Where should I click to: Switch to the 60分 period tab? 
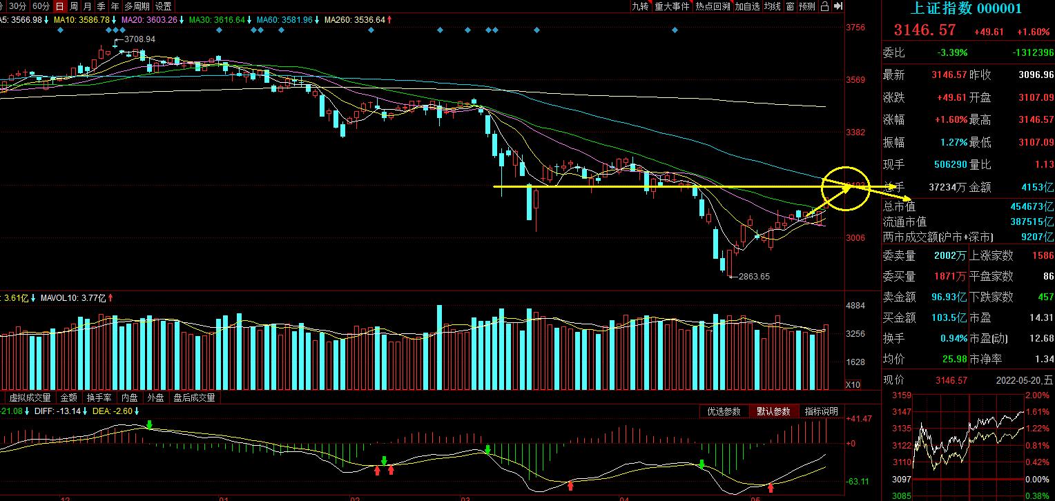[x=41, y=6]
